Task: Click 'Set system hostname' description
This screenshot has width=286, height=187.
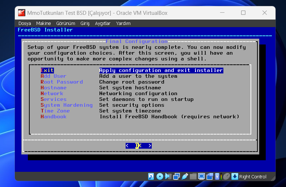Action: point(130,88)
